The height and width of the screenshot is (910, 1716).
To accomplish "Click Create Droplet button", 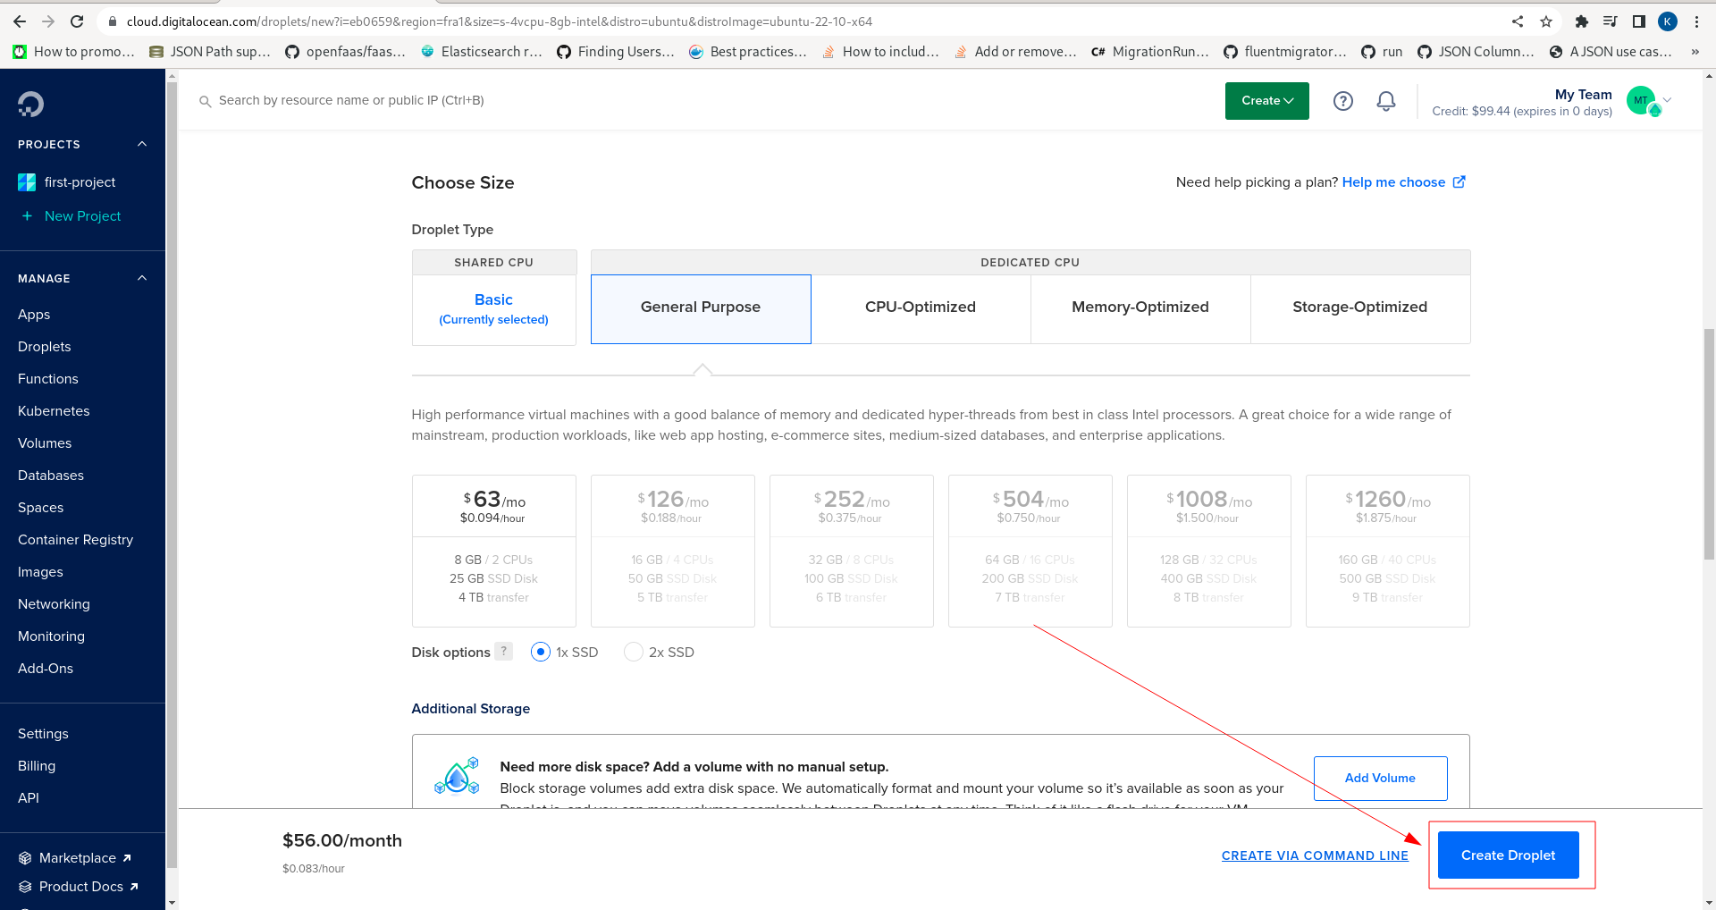I will [x=1508, y=855].
